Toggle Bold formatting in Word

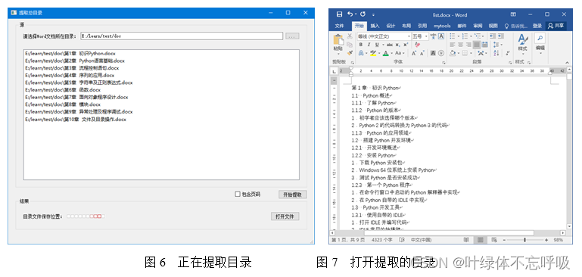(x=361, y=45)
